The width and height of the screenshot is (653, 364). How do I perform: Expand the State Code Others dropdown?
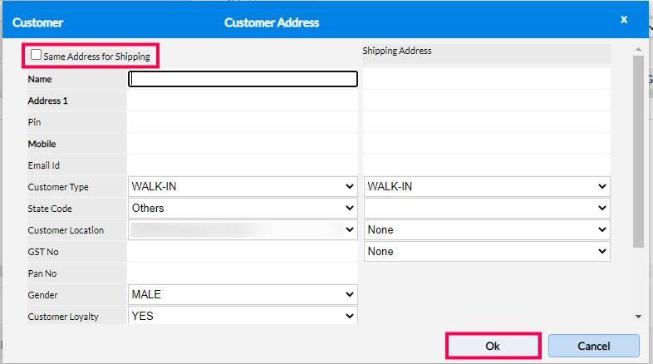[x=243, y=209]
